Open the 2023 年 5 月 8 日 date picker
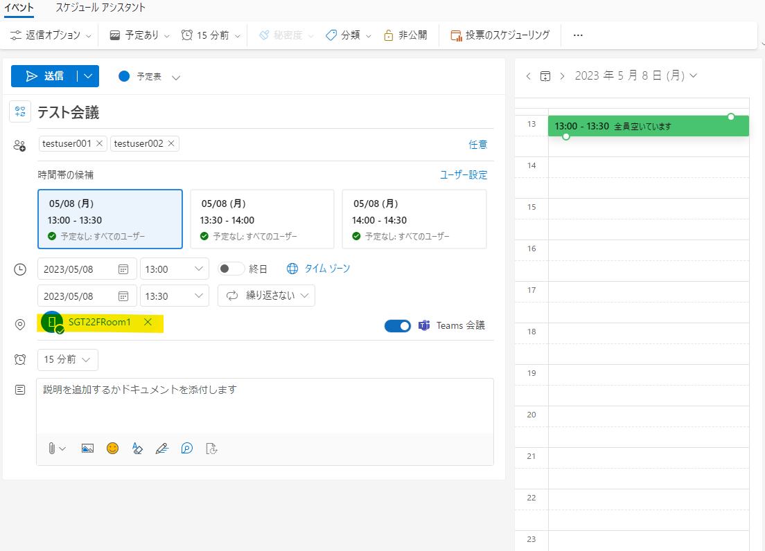 pos(635,75)
